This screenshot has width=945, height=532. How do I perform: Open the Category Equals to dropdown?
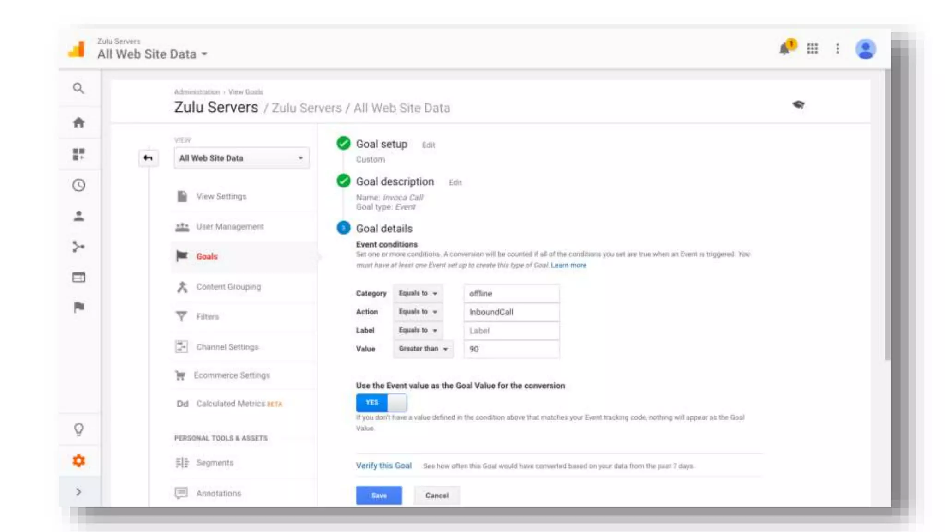click(x=418, y=293)
